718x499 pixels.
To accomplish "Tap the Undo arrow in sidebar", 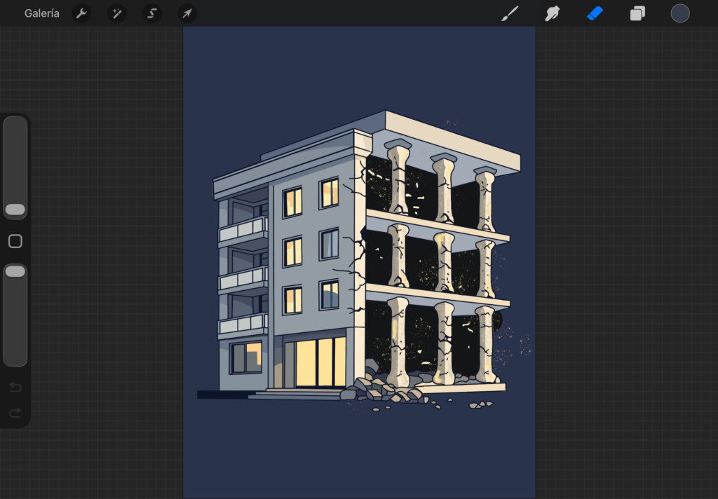I will point(15,388).
